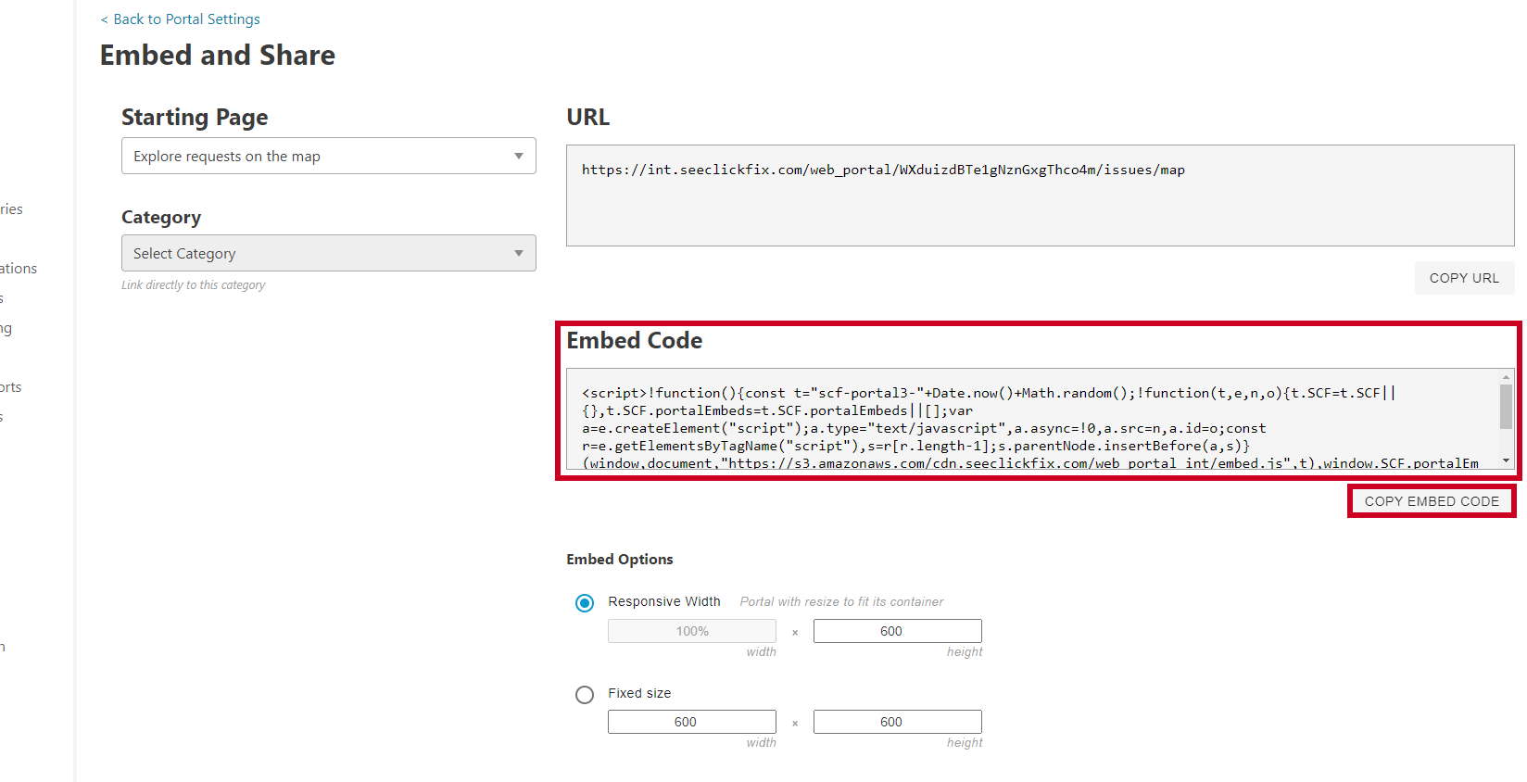Image resolution: width=1527 pixels, height=782 pixels.
Task: Click inside the URL text box
Action: [1040, 195]
